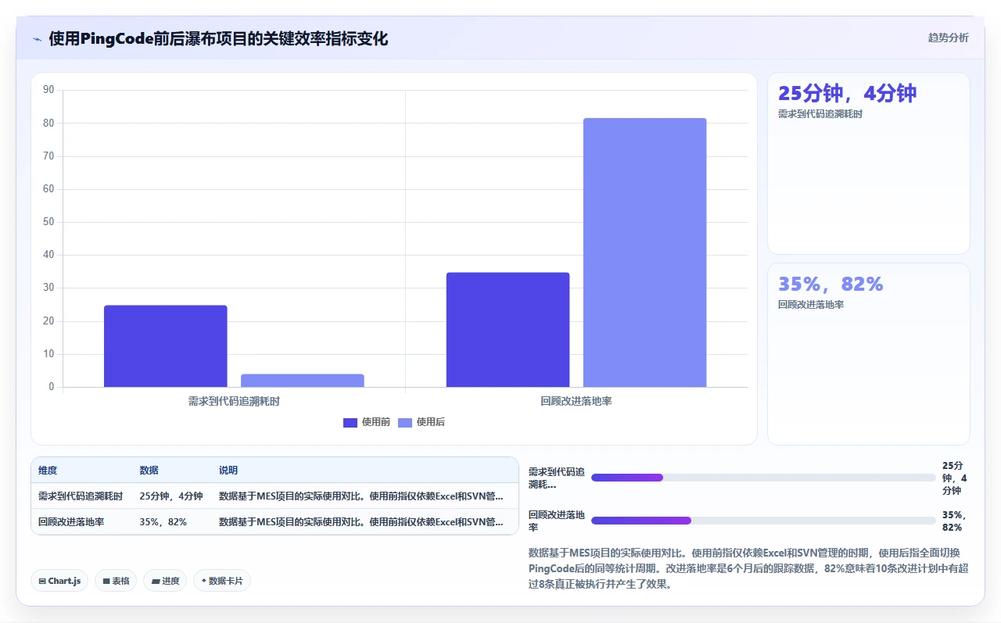Click the 使用后 light blue legend swatch
Screen dimensions: 1001x623
click(405, 423)
